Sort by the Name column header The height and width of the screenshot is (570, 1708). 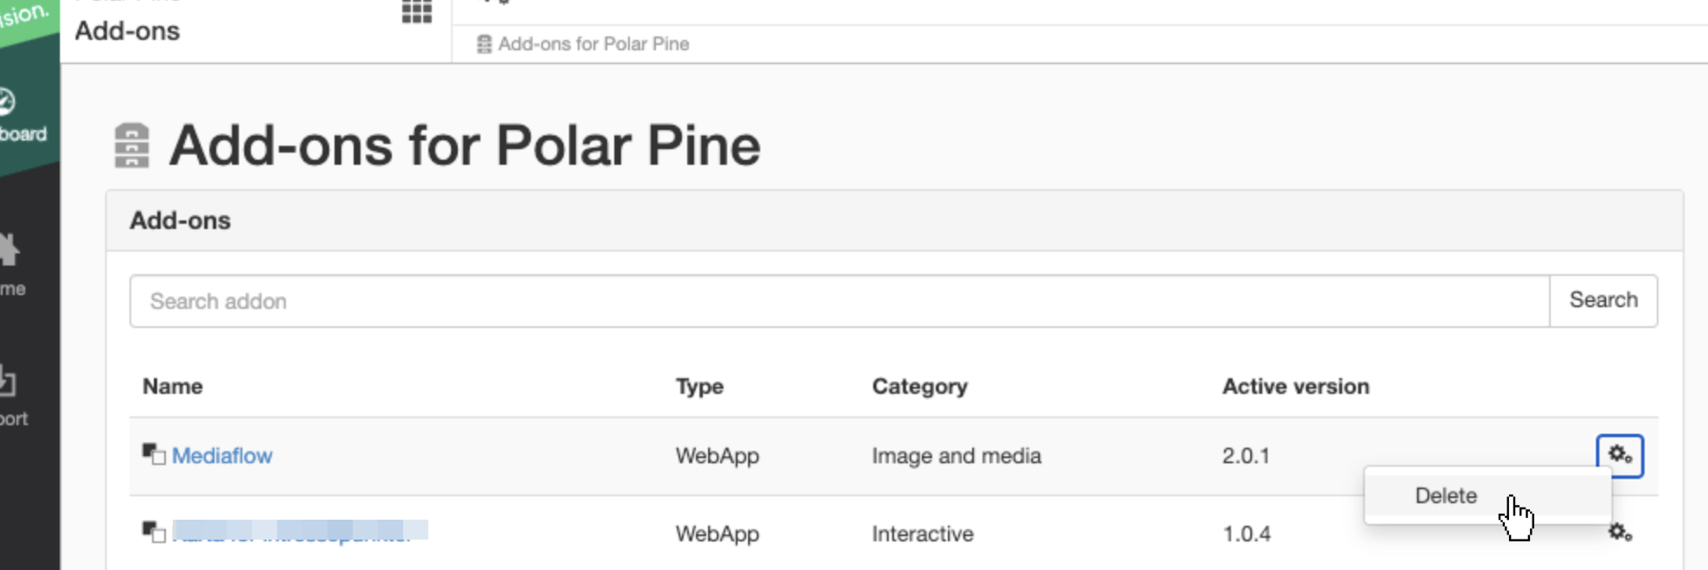173,386
